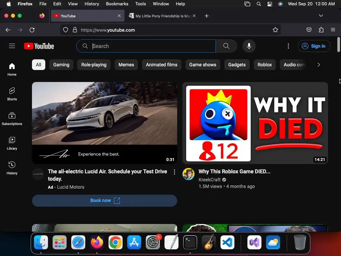The width and height of the screenshot is (341, 256).
Task: List all tabs with the chevron
Action: click(x=321, y=16)
